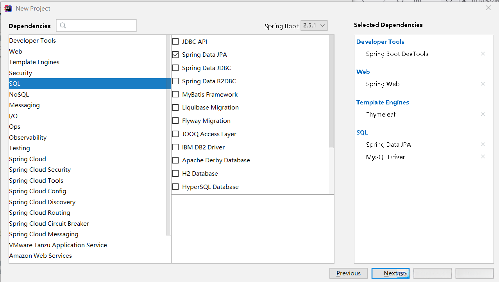Image resolution: width=499 pixels, height=282 pixels.
Task: Enable the MyBatis Framework checkbox
Action: tap(175, 95)
